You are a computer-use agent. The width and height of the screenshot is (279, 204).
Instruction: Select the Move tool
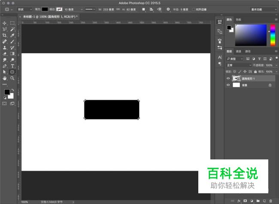point(4,23)
